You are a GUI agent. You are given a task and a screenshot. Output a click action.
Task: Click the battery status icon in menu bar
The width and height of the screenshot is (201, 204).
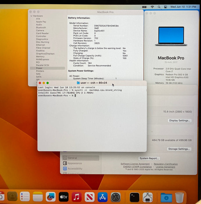[x=144, y=7]
